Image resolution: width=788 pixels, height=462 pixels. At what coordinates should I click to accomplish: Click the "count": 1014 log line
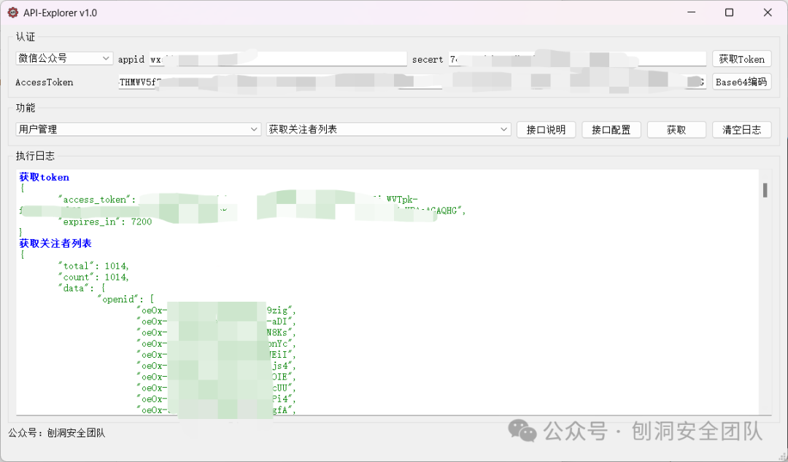pyautogui.click(x=94, y=277)
